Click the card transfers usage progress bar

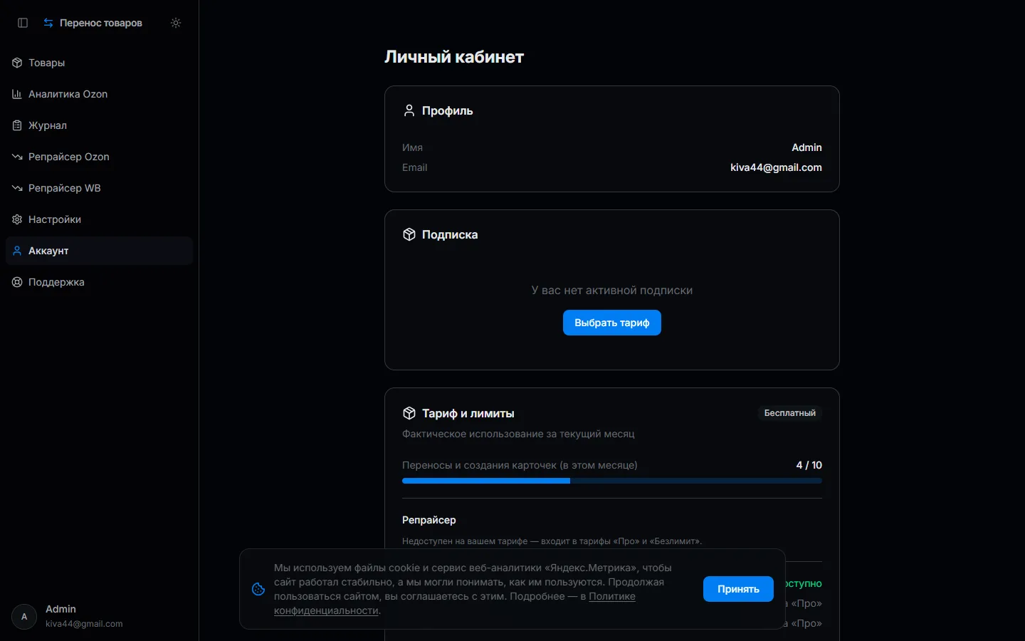612,481
